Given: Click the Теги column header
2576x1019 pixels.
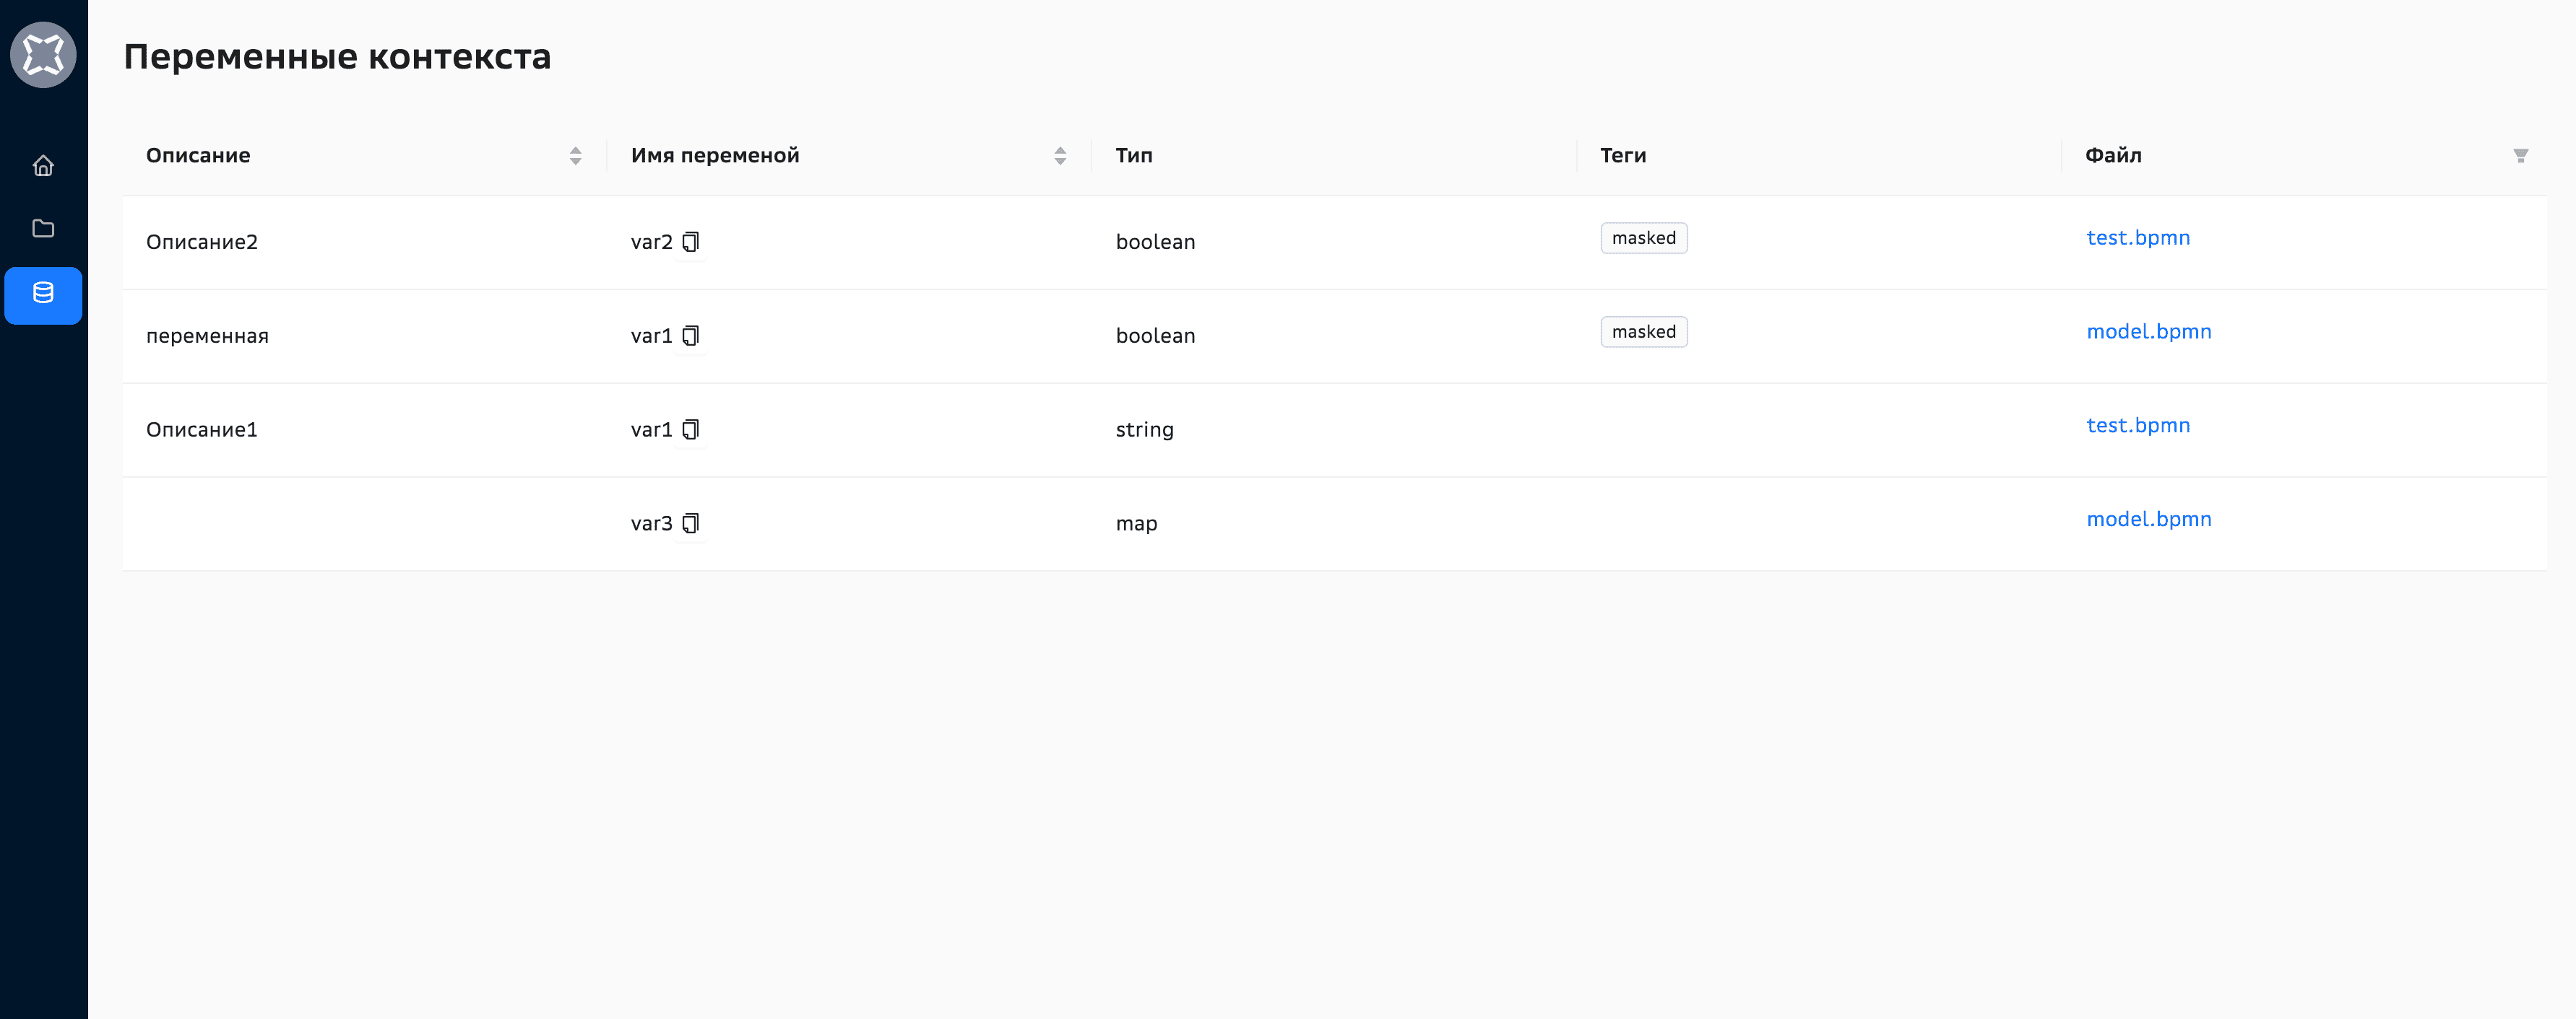Looking at the screenshot, I should pyautogui.click(x=1622, y=156).
